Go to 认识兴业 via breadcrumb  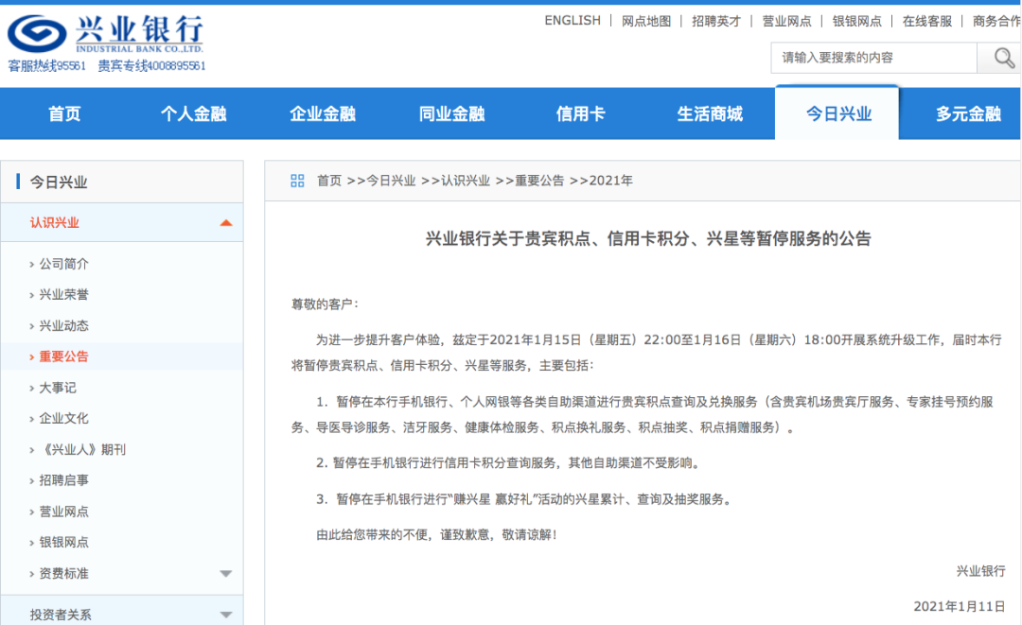point(466,181)
